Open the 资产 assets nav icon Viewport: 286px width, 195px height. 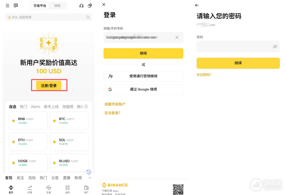(86, 189)
